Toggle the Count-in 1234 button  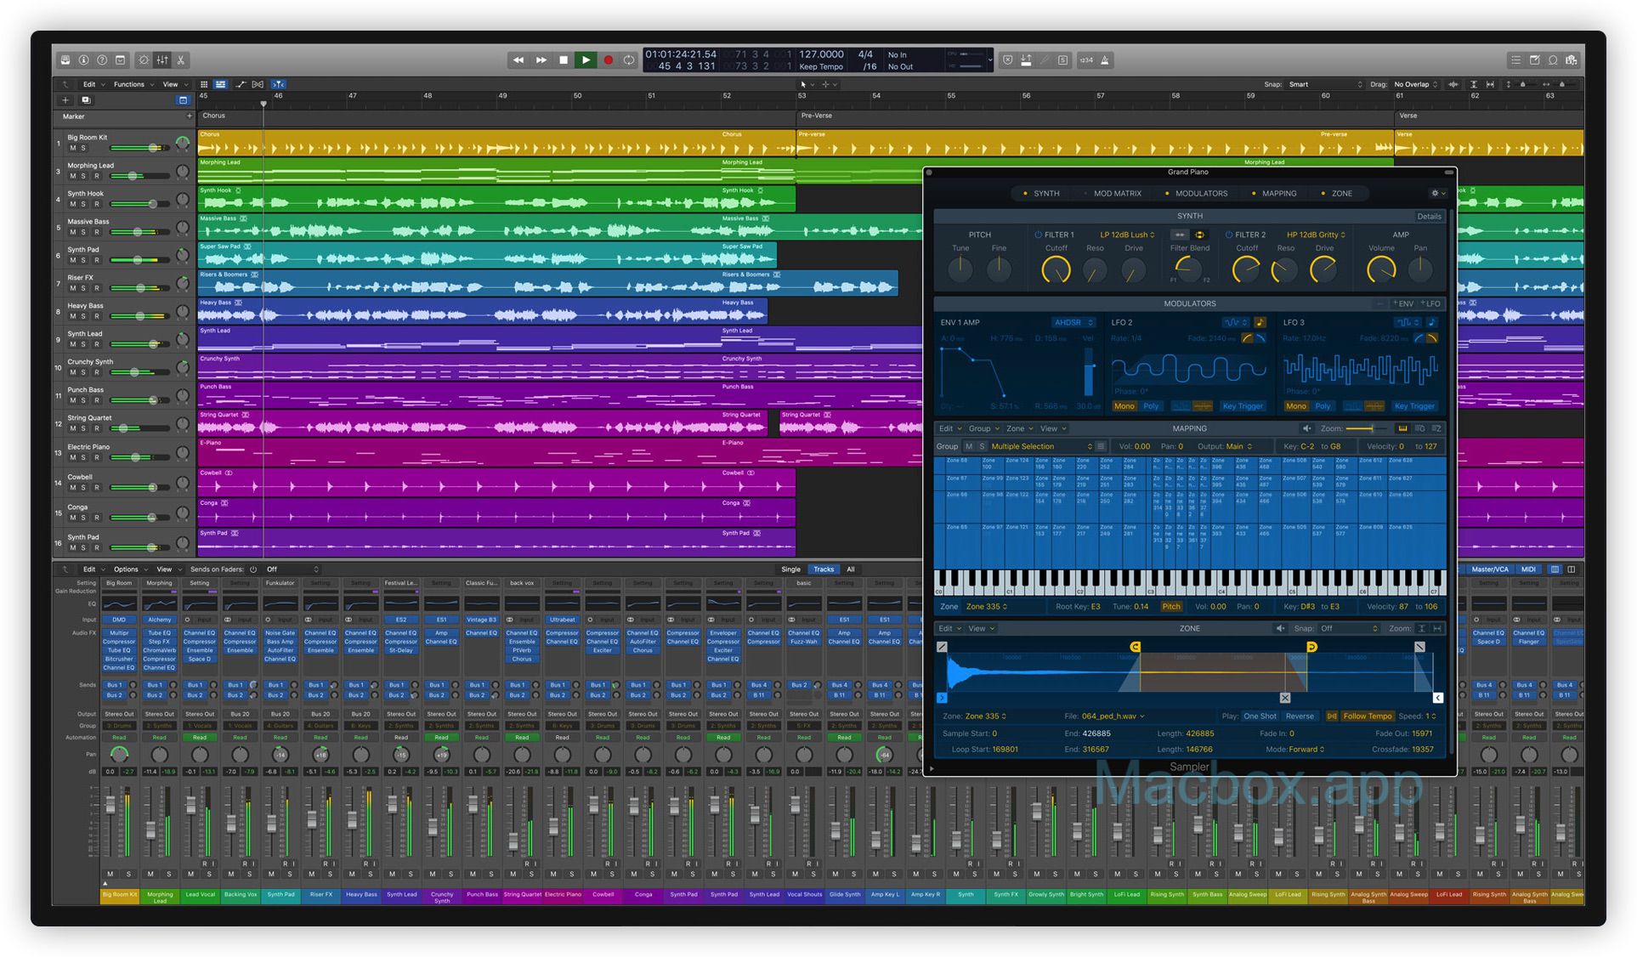click(x=1086, y=60)
